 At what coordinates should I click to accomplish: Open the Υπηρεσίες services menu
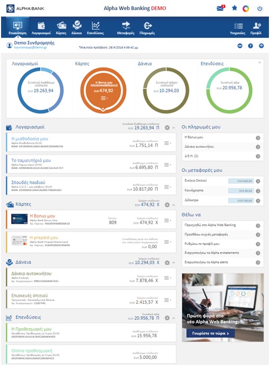coord(238,29)
